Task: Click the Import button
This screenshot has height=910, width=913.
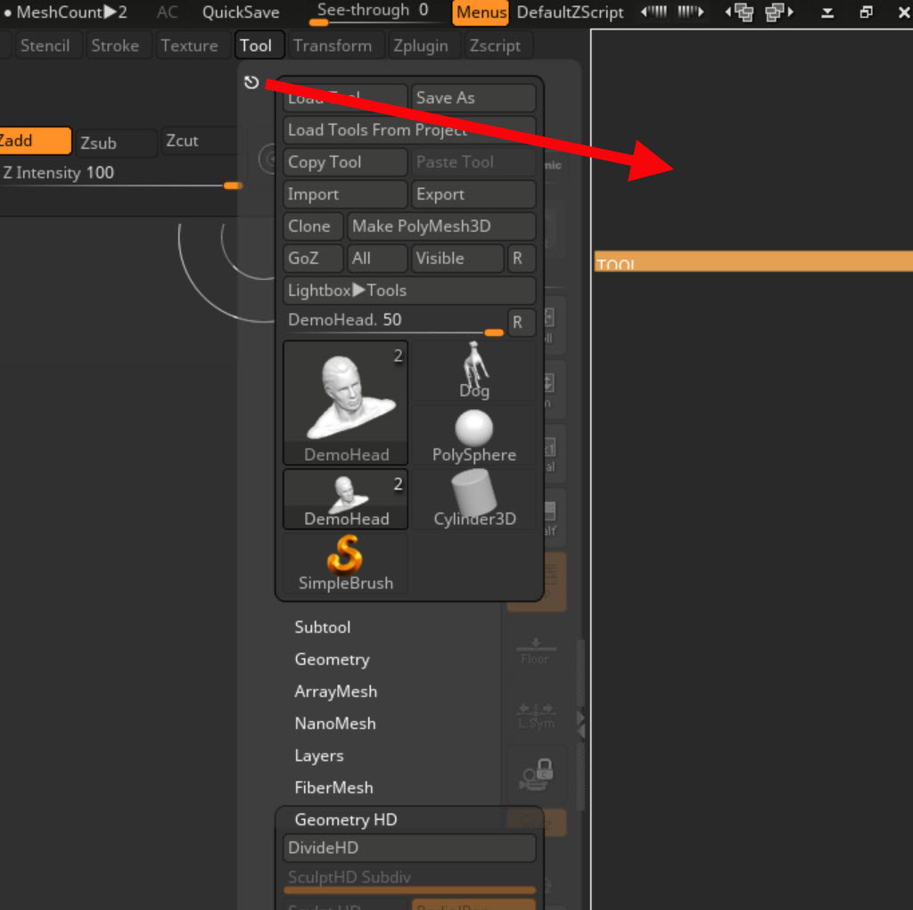Action: (345, 194)
